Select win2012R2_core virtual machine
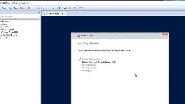This screenshot has height=104, width=185. point(7,29)
